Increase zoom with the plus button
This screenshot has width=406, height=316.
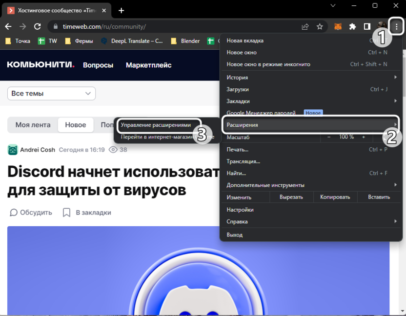[x=364, y=137]
